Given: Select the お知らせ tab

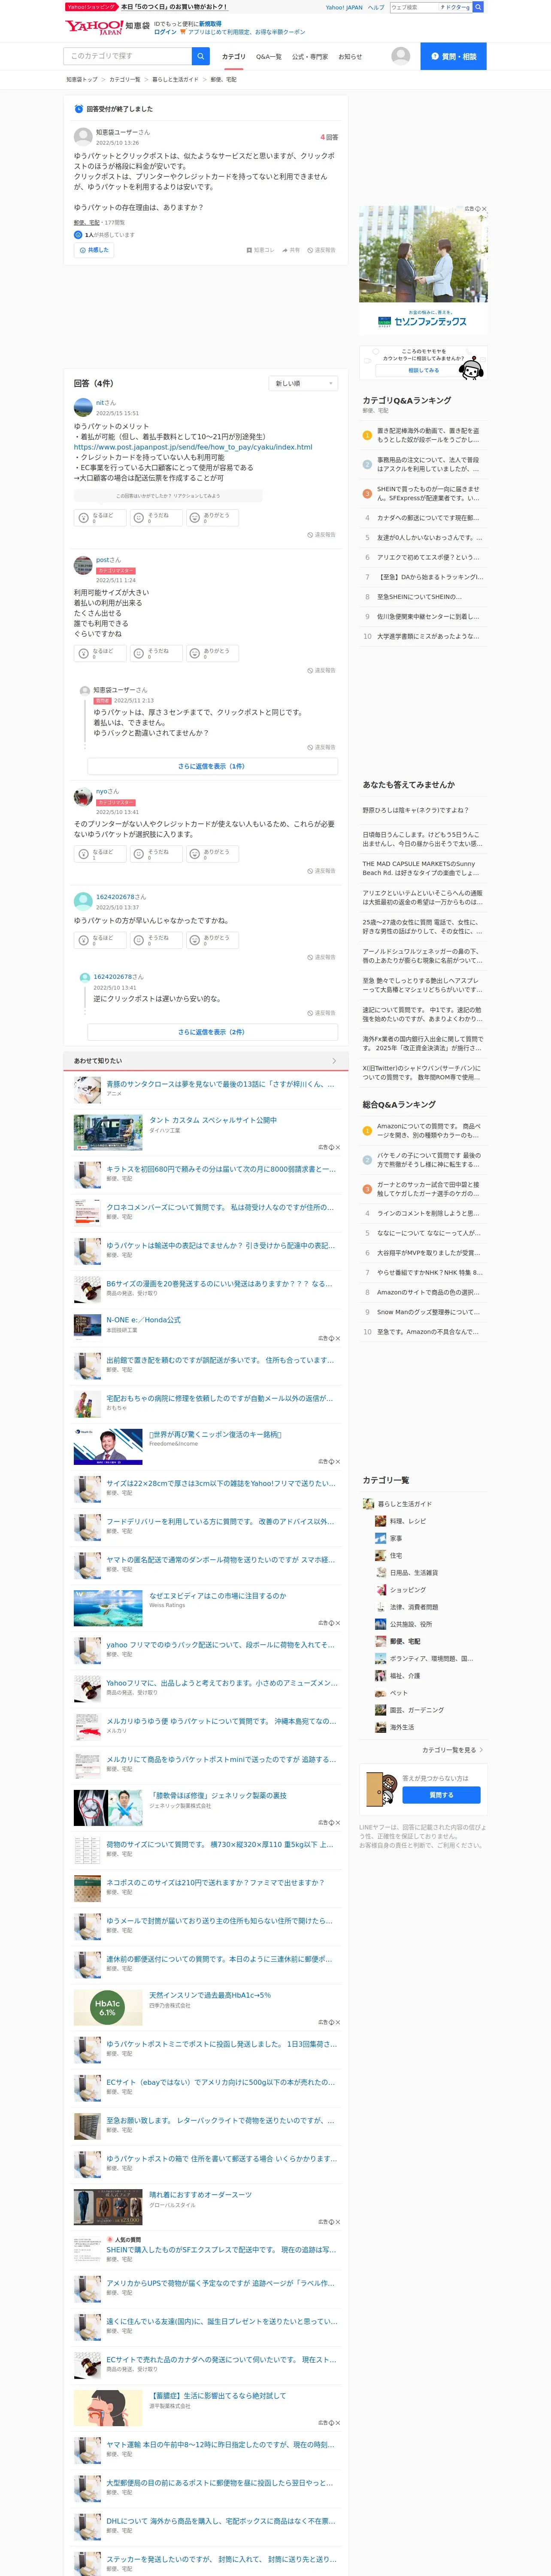Looking at the screenshot, I should (x=350, y=57).
